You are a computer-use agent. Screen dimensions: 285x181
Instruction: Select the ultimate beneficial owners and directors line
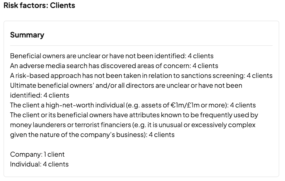126,85
